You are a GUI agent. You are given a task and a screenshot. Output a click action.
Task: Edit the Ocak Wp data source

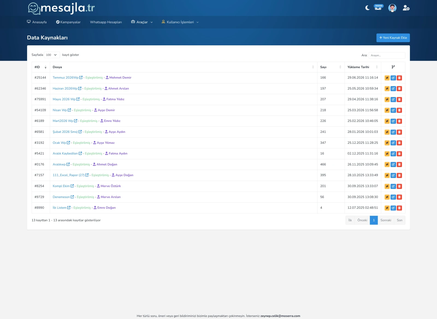click(393, 143)
